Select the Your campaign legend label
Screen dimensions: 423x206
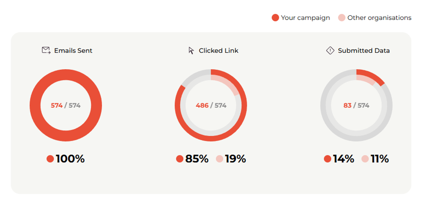305,18
